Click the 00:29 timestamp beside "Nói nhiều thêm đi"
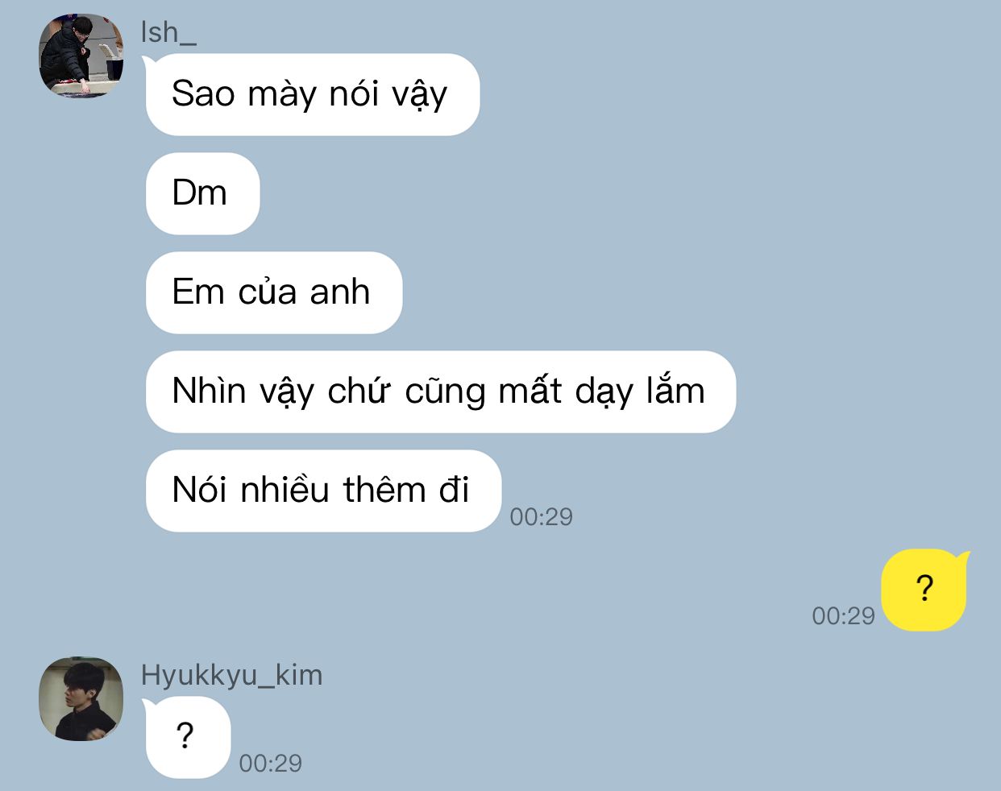This screenshot has width=1001, height=791. pos(541,516)
